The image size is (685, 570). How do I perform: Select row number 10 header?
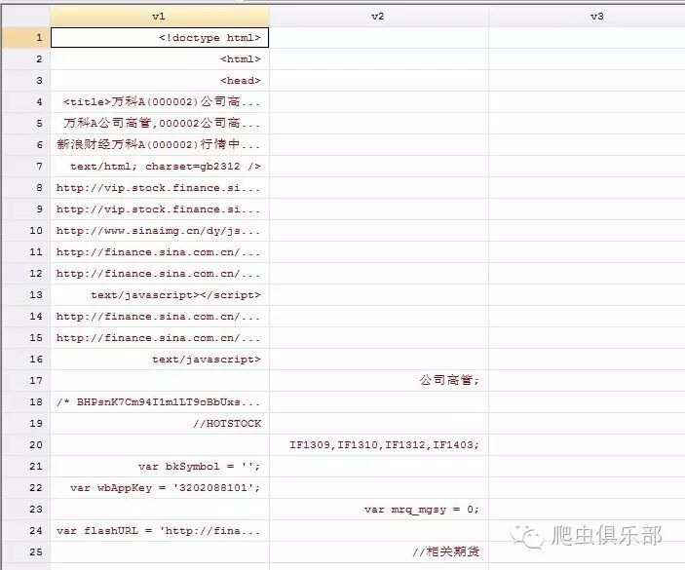coord(26,230)
